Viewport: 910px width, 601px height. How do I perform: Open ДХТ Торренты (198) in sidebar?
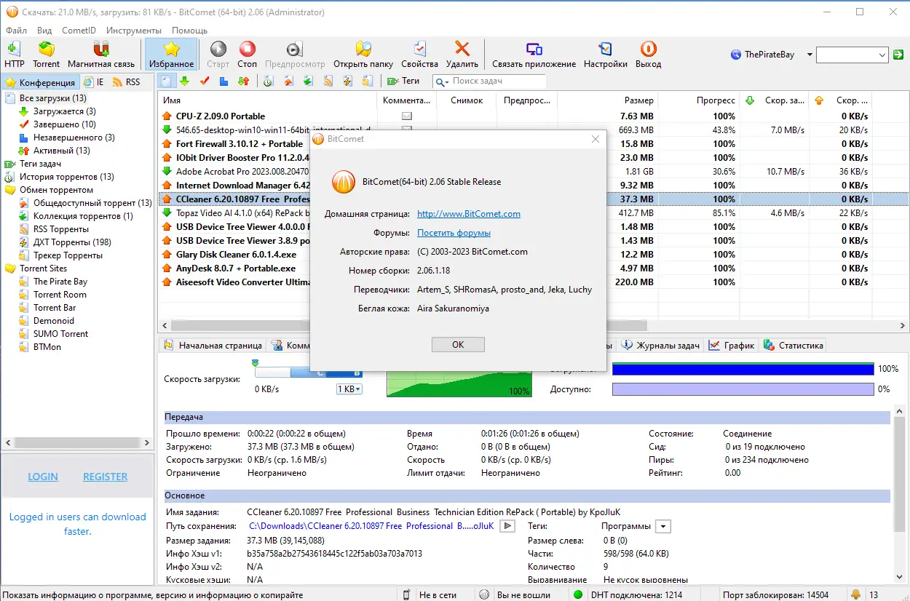[x=72, y=242]
